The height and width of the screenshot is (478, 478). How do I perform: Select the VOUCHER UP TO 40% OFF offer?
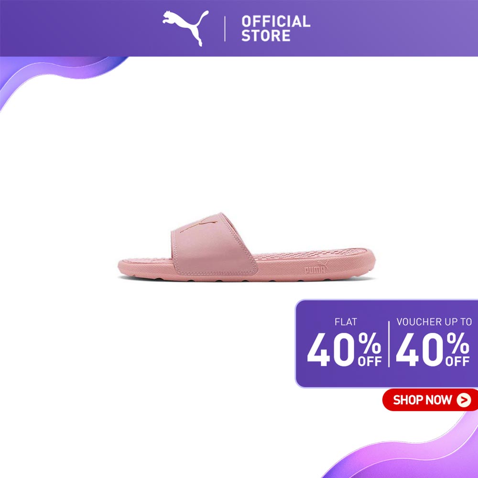click(x=433, y=343)
